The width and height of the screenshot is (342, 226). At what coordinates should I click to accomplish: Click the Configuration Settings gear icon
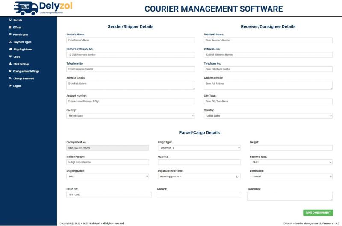(10, 71)
